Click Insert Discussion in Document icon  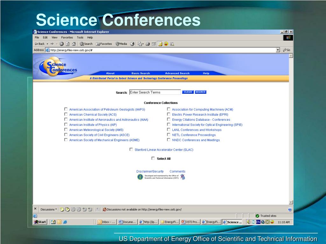62,210
